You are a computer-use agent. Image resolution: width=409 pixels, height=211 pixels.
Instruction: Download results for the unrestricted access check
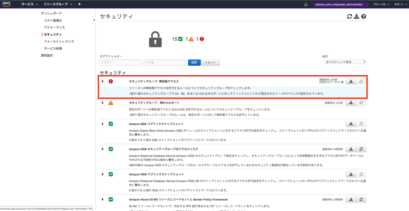click(351, 81)
